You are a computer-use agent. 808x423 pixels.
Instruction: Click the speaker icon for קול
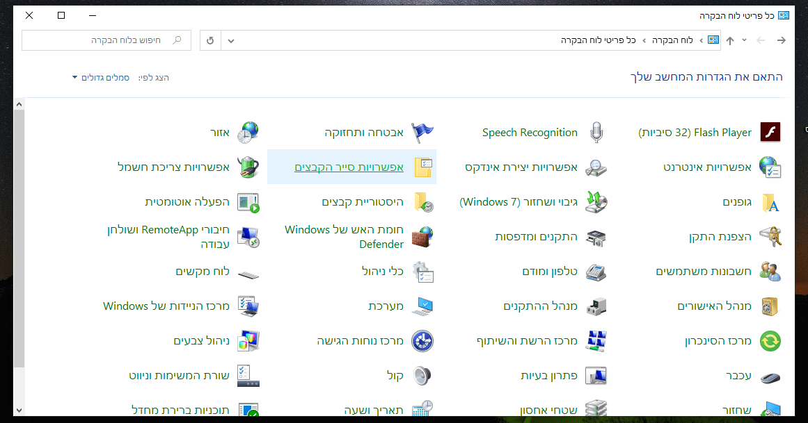(422, 376)
